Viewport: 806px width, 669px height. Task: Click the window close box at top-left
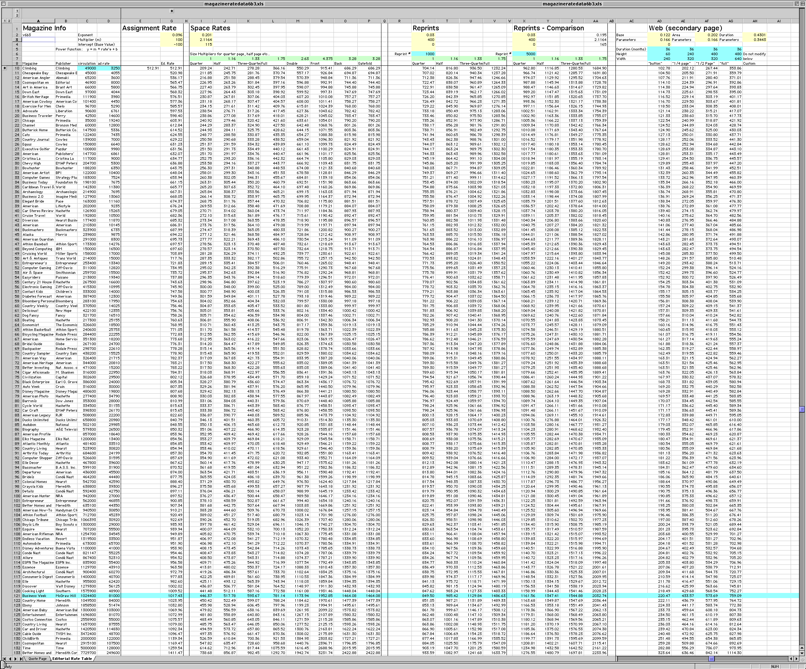point(3,3)
